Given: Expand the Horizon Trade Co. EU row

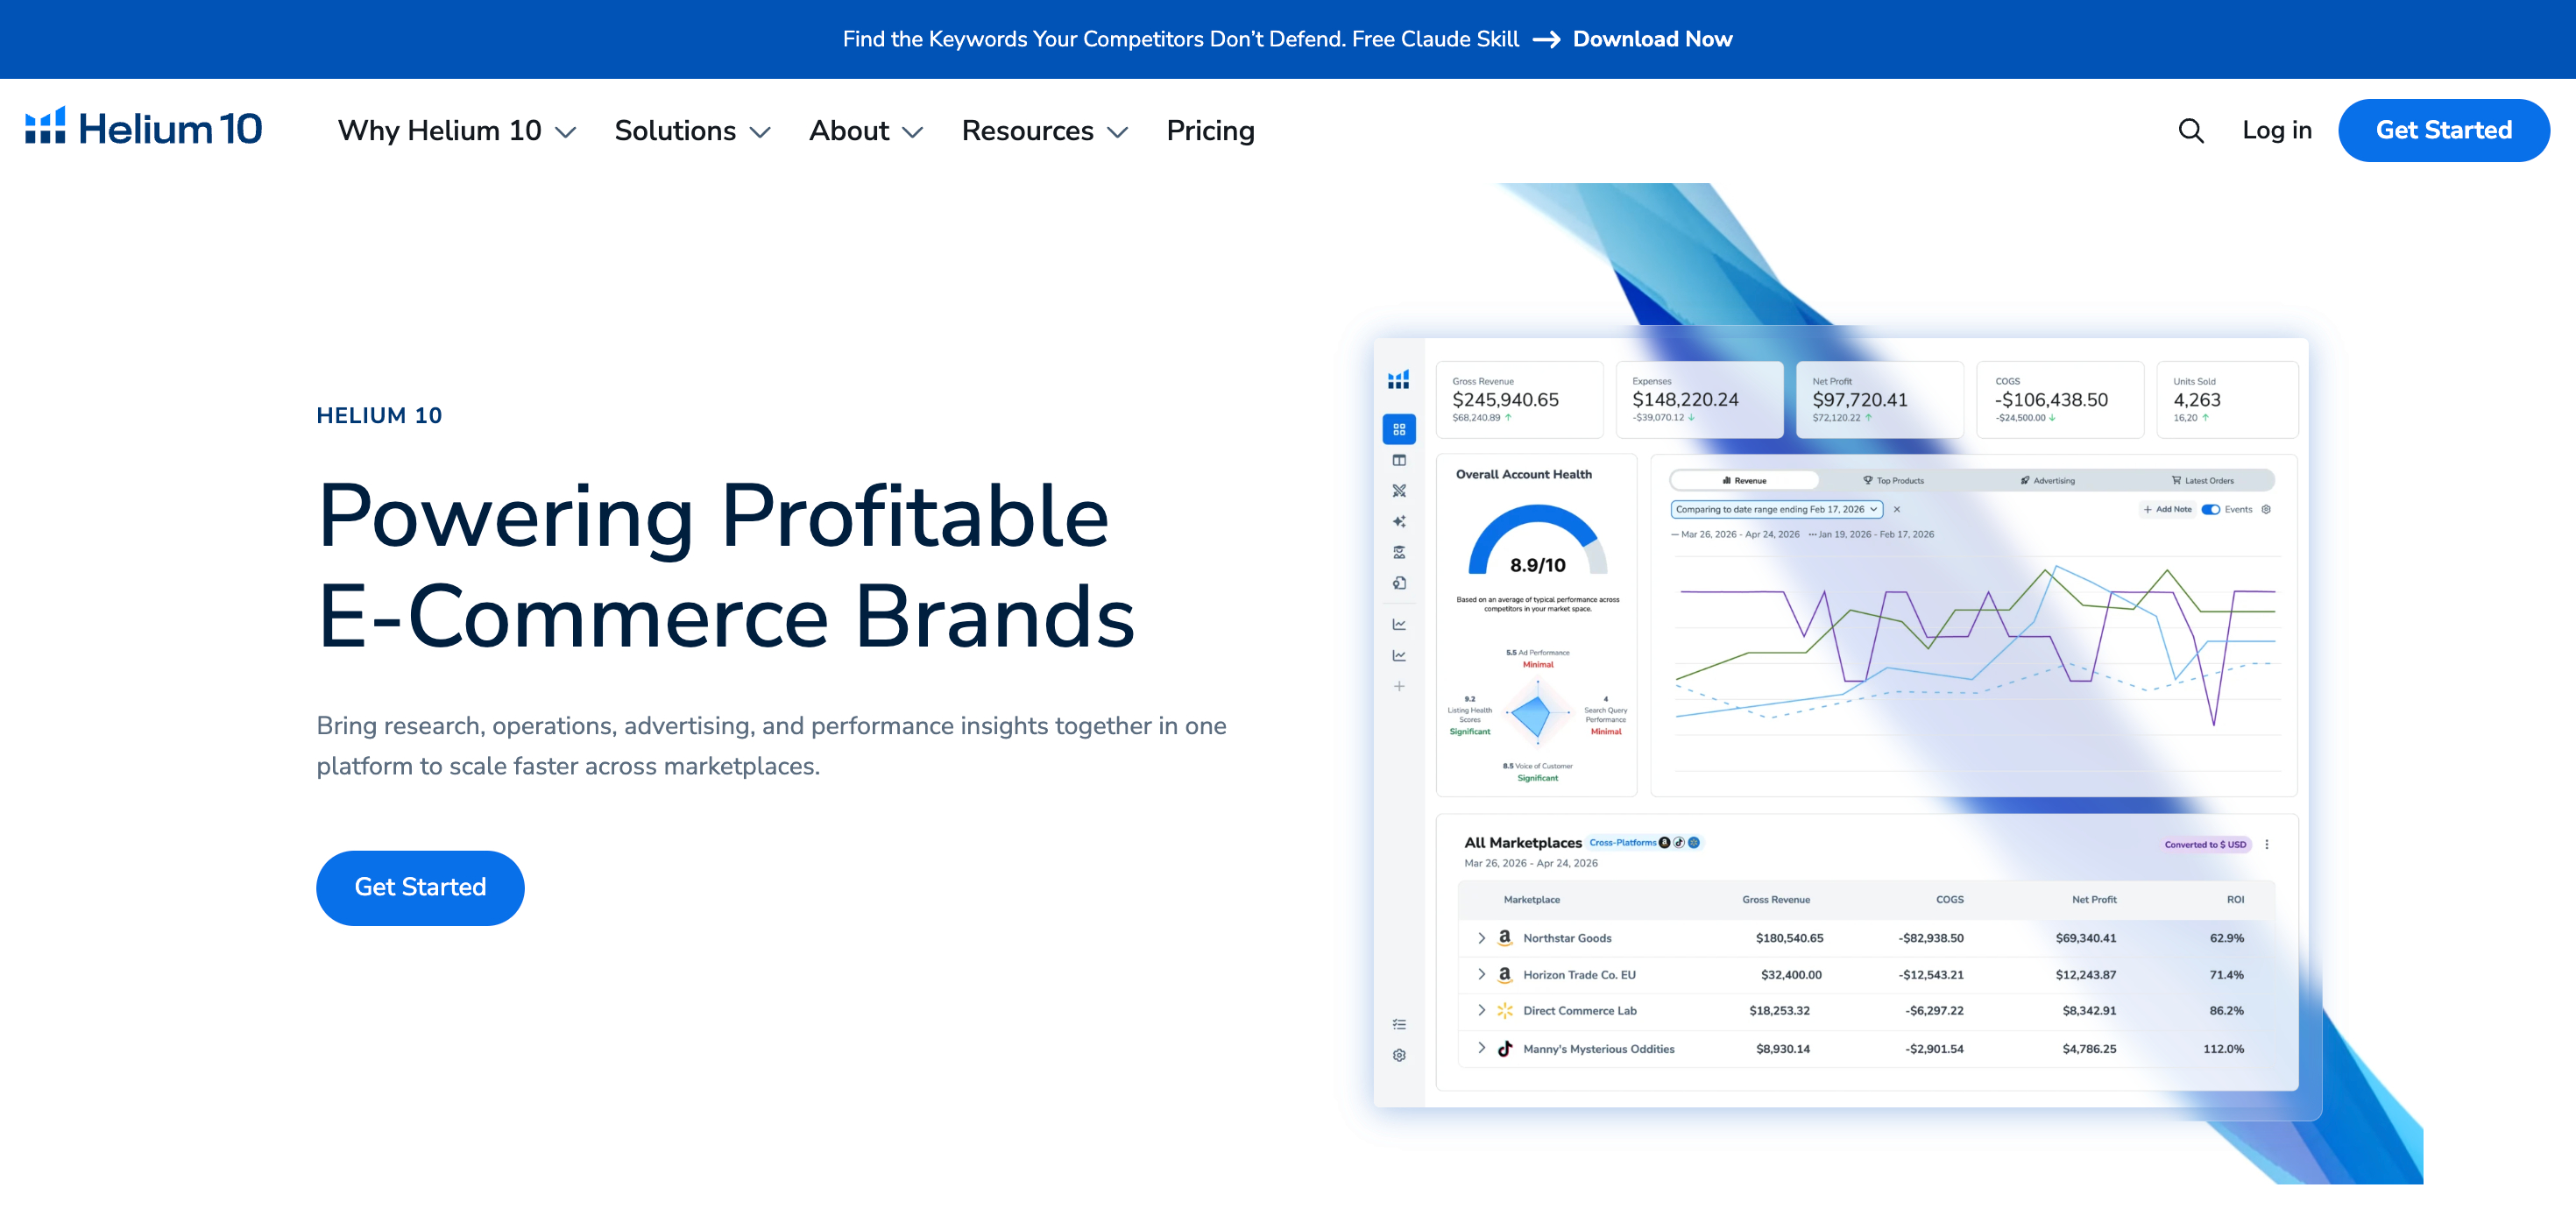Looking at the screenshot, I should [x=1481, y=973].
